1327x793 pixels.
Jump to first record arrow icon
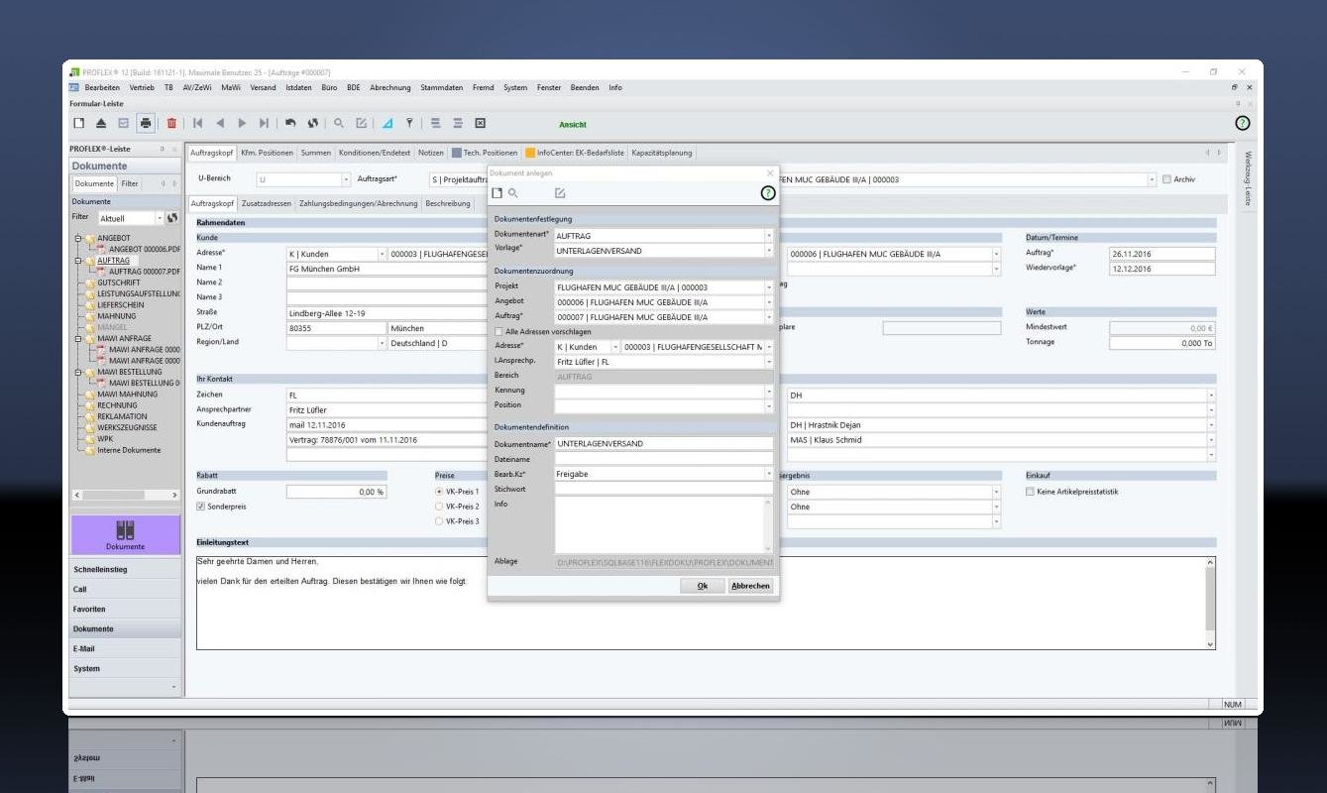[x=198, y=124]
